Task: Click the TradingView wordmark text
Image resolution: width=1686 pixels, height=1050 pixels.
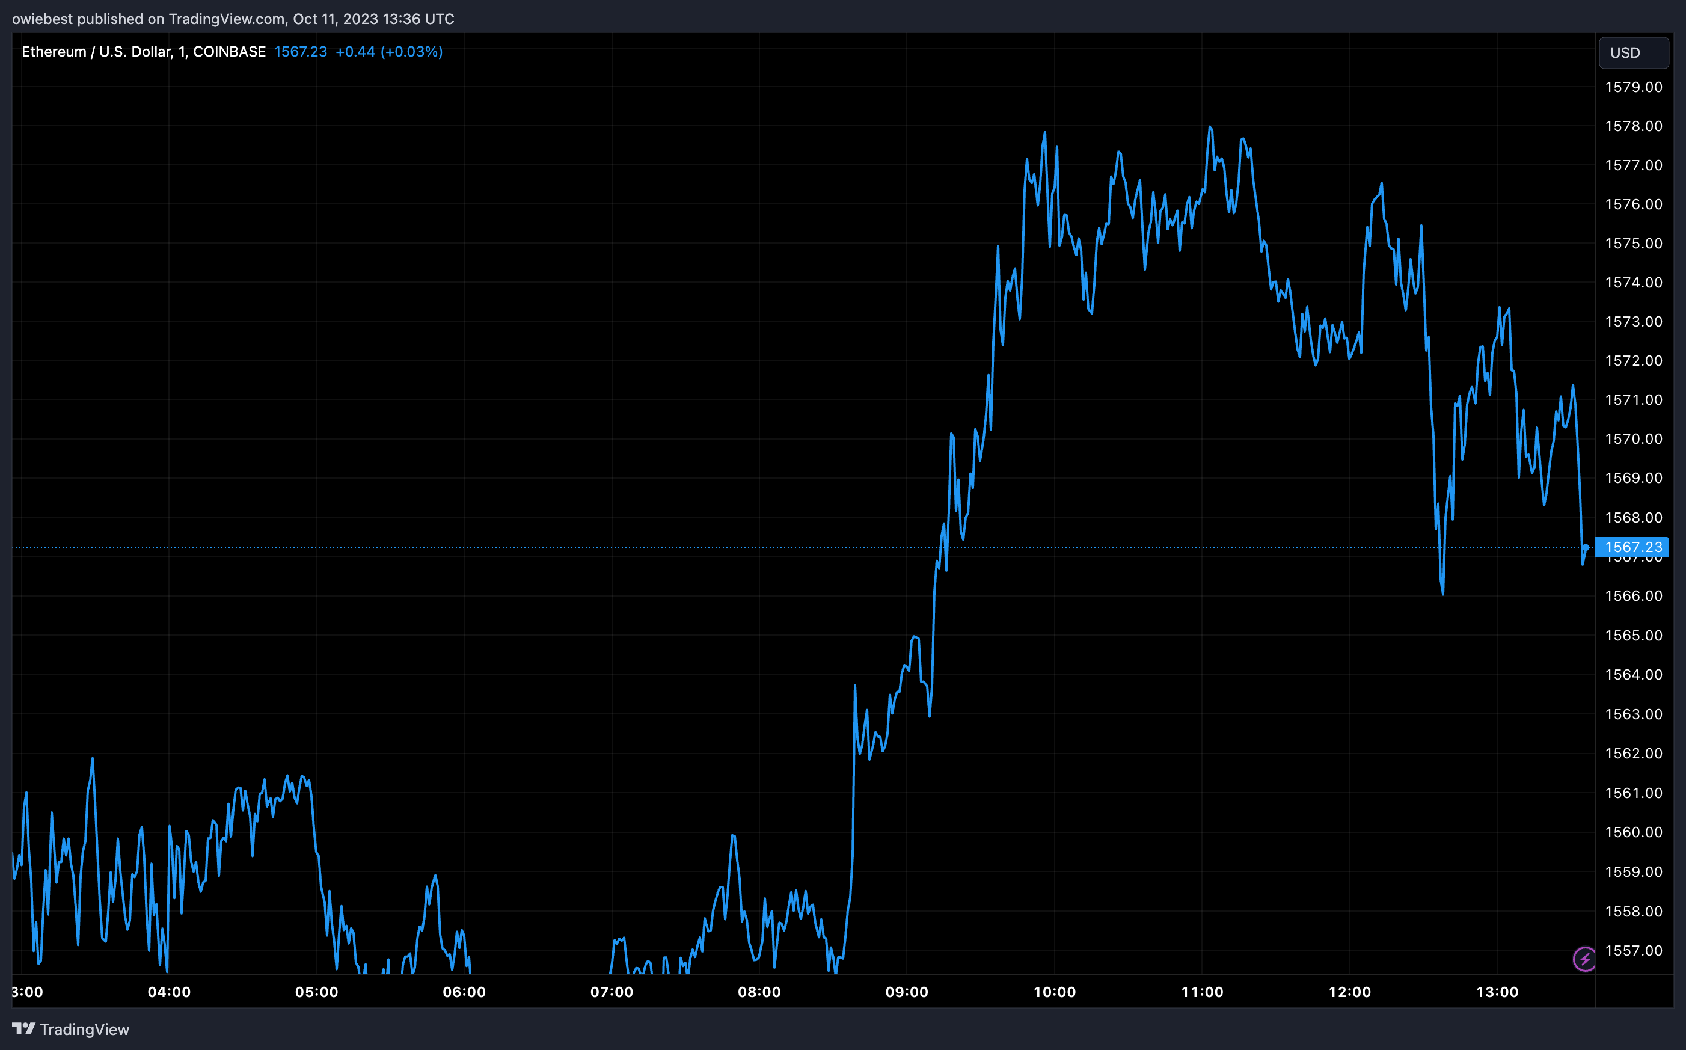Action: coord(85,1029)
